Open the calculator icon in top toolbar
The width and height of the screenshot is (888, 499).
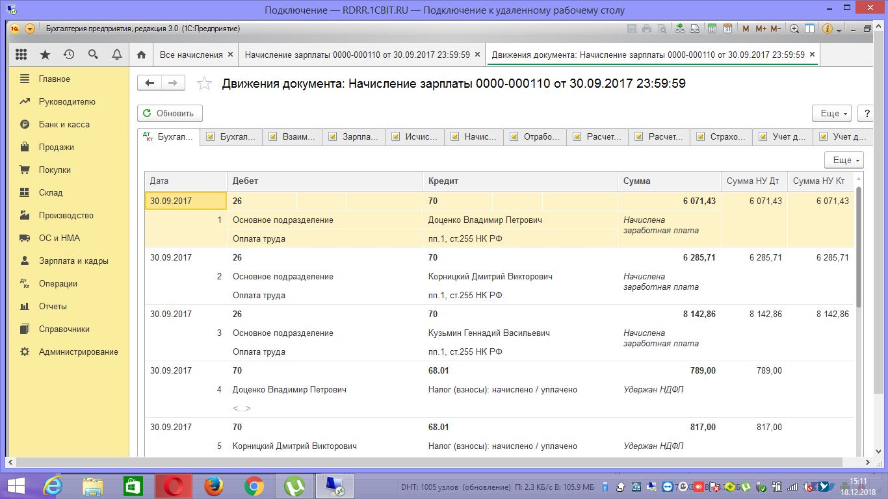[x=712, y=29]
